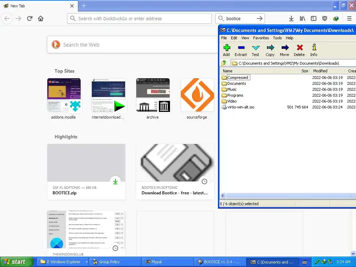The height and width of the screenshot is (267, 356).
Task: Select the Programs folder in 7-Zip
Action: click(x=235, y=95)
